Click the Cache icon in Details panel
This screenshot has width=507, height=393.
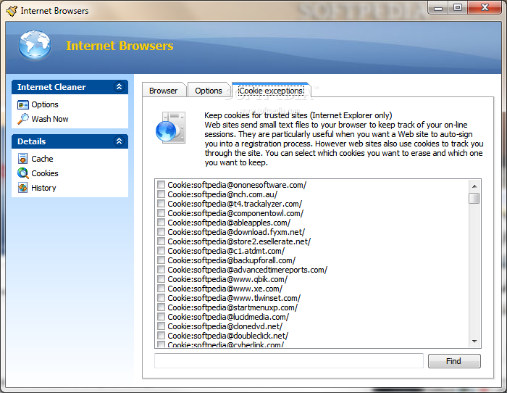(x=22, y=159)
